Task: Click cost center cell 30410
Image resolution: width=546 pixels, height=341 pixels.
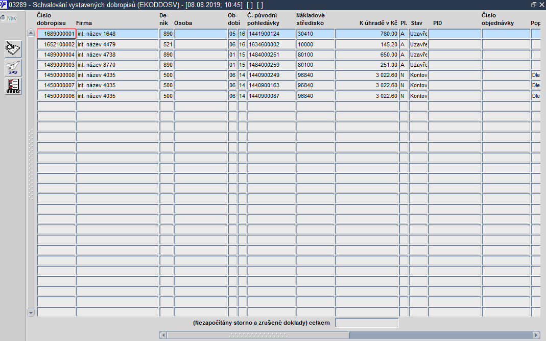Action: [316, 34]
